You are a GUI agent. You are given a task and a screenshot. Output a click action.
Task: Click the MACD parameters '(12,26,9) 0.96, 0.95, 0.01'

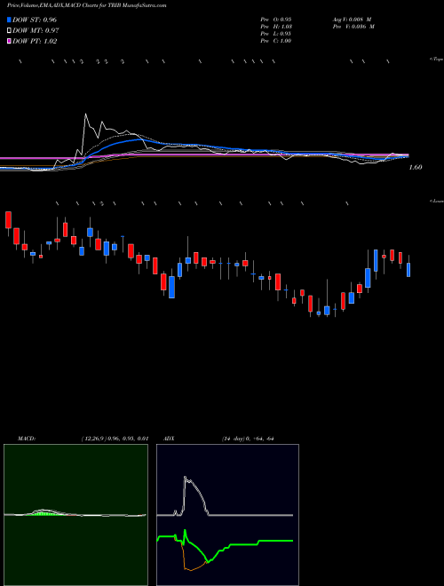point(115,439)
